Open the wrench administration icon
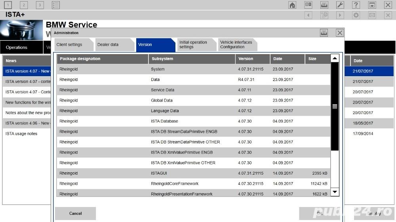This screenshot has width=396, height=222. (x=340, y=5)
